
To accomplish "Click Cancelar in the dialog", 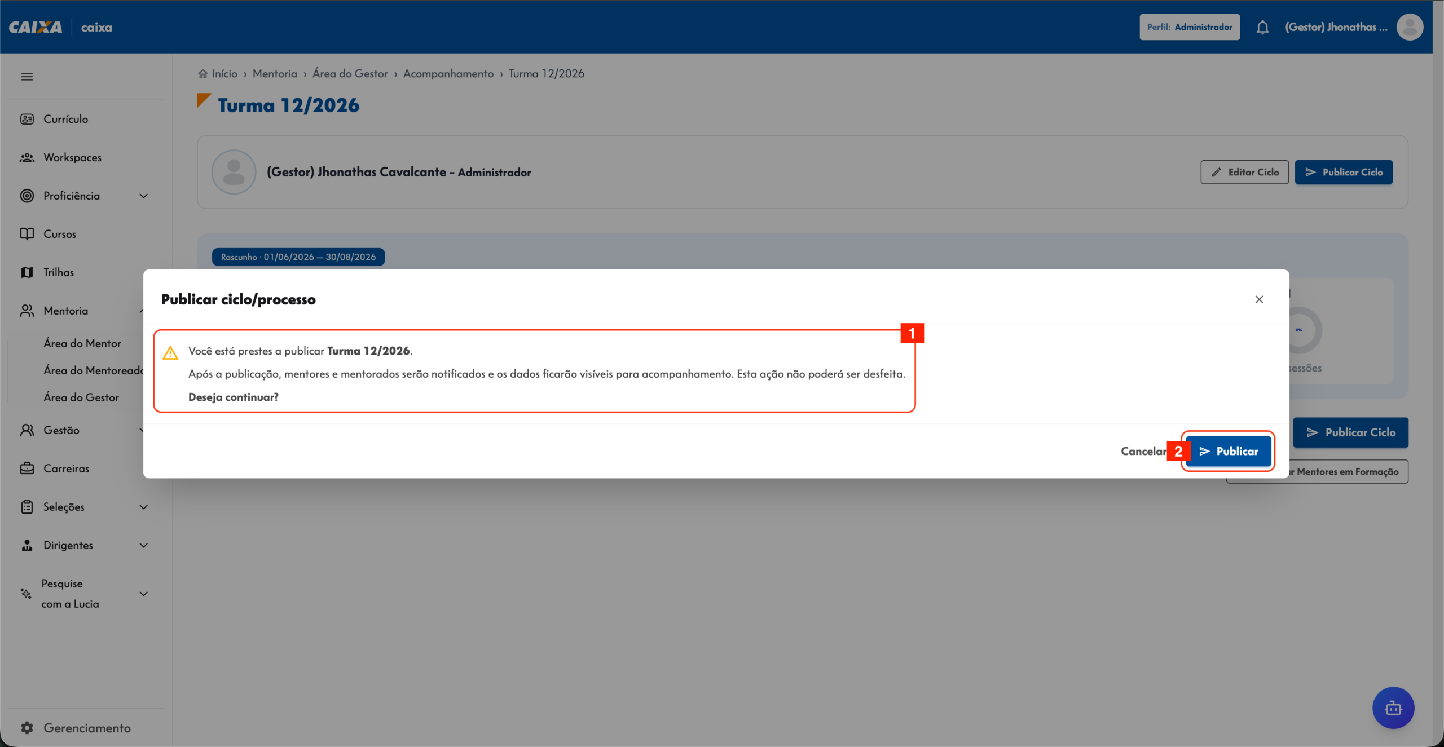I will (x=1143, y=451).
